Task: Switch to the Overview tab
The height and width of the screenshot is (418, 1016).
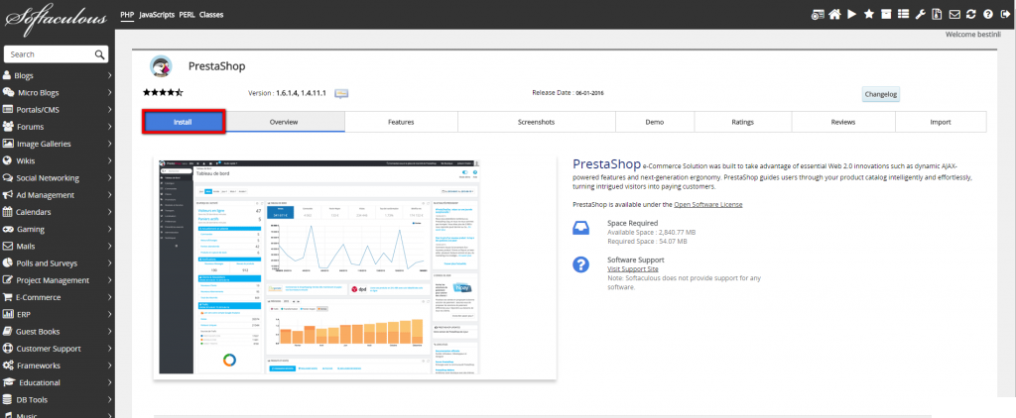Action: 284,122
